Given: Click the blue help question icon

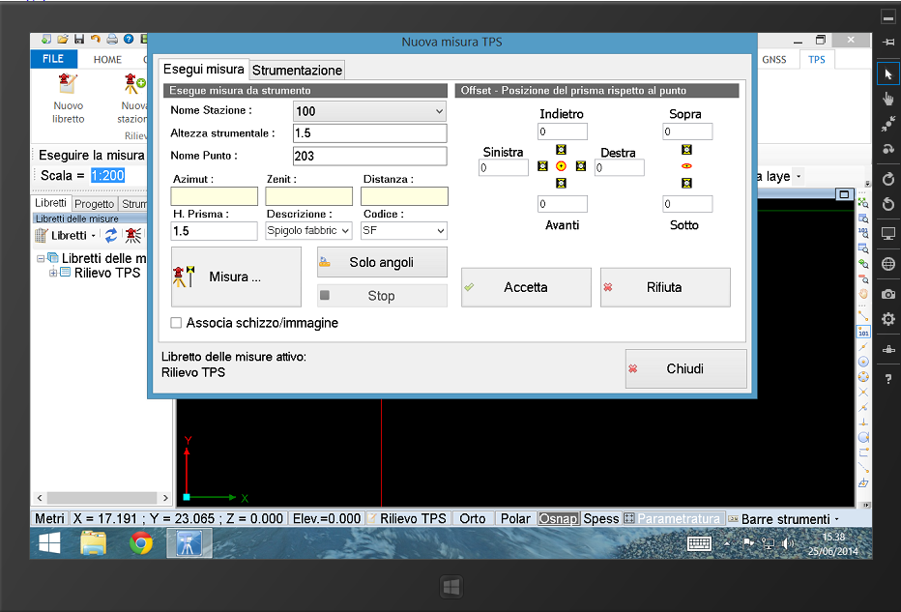Looking at the screenshot, I should [129, 39].
